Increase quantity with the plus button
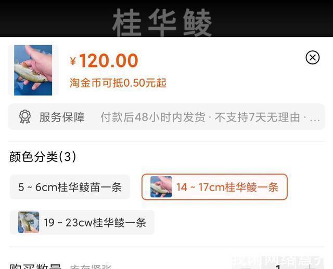Viewport: 333px width, 269px height. click(310, 267)
